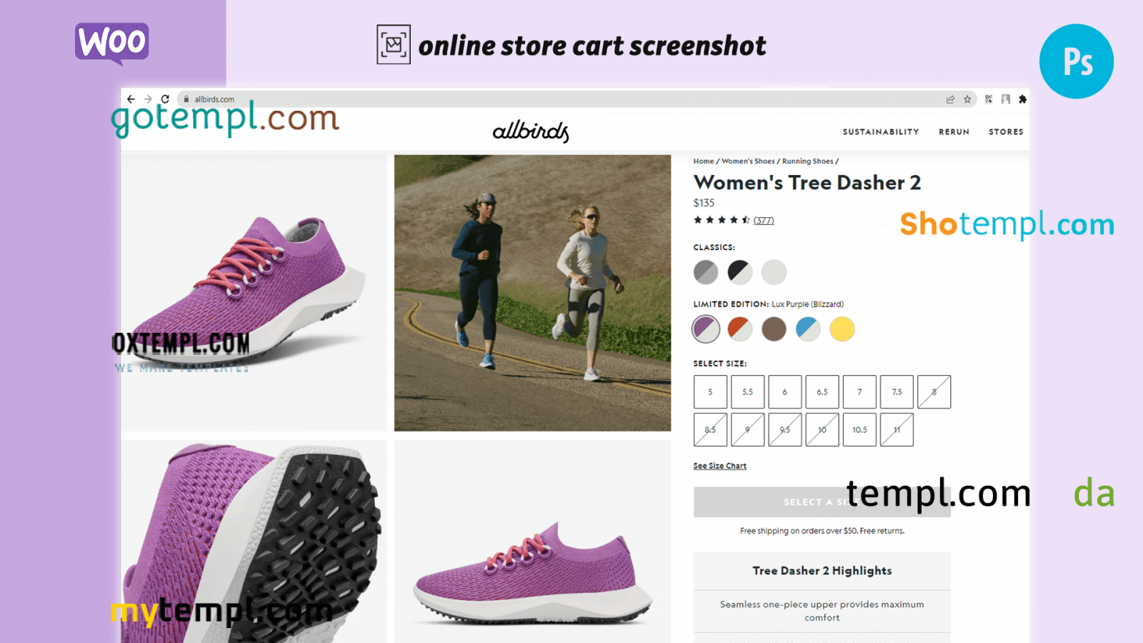This screenshot has height=643, width=1143.
Task: Open the extensions puzzle icon
Action: [1023, 99]
